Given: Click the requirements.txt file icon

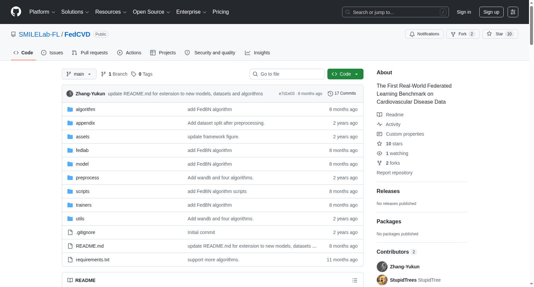Looking at the screenshot, I should [x=70, y=260].
